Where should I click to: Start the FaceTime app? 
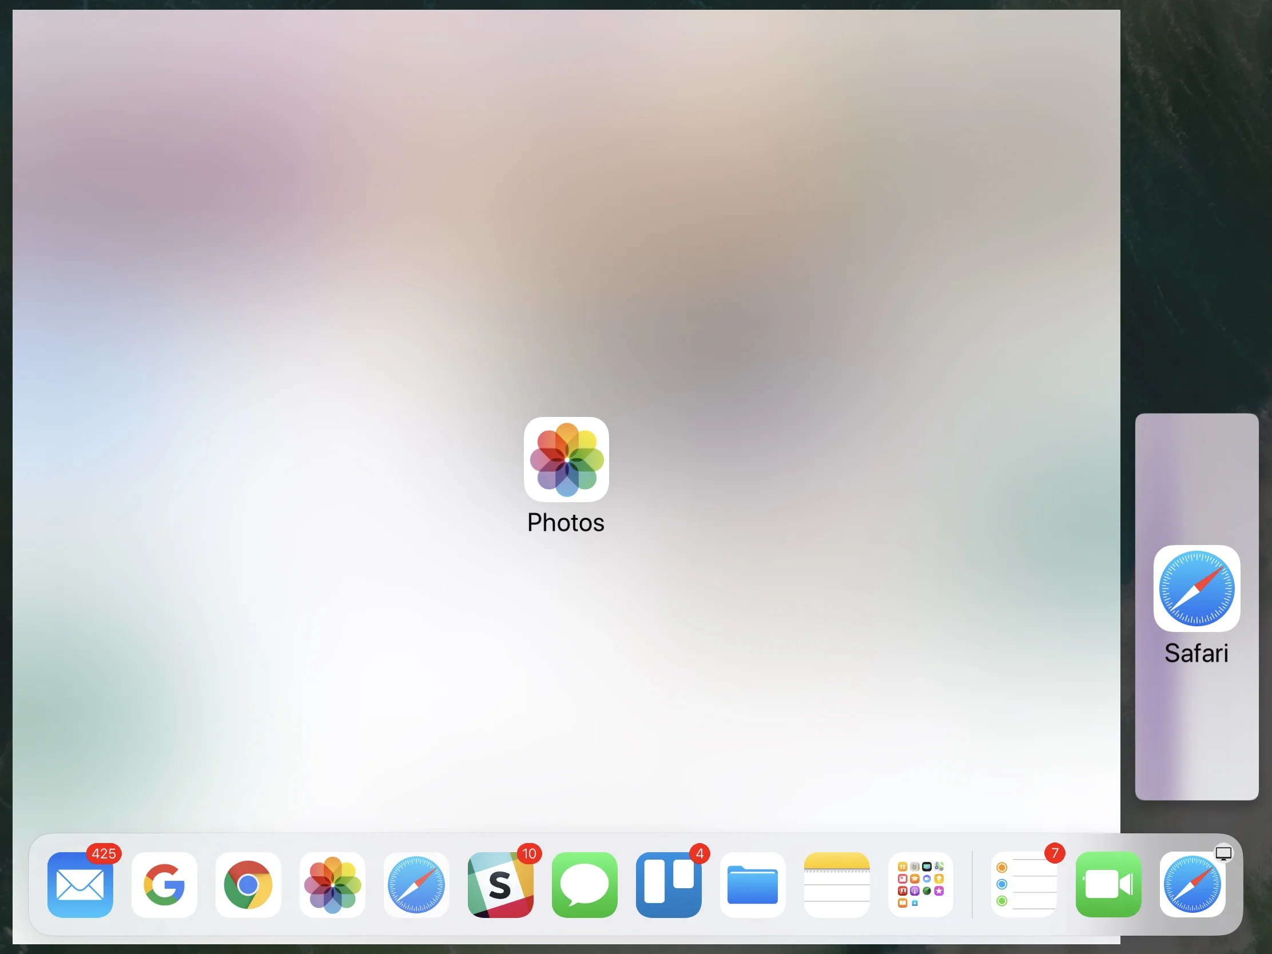pyautogui.click(x=1108, y=884)
